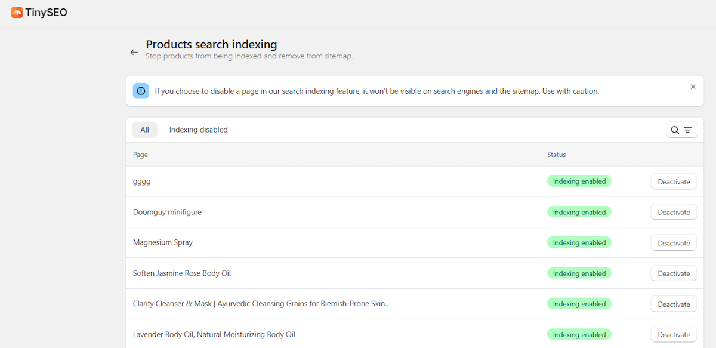Dismiss the caution banner with X

(693, 87)
